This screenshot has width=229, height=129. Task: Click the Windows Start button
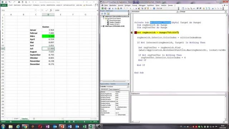[3, 126]
